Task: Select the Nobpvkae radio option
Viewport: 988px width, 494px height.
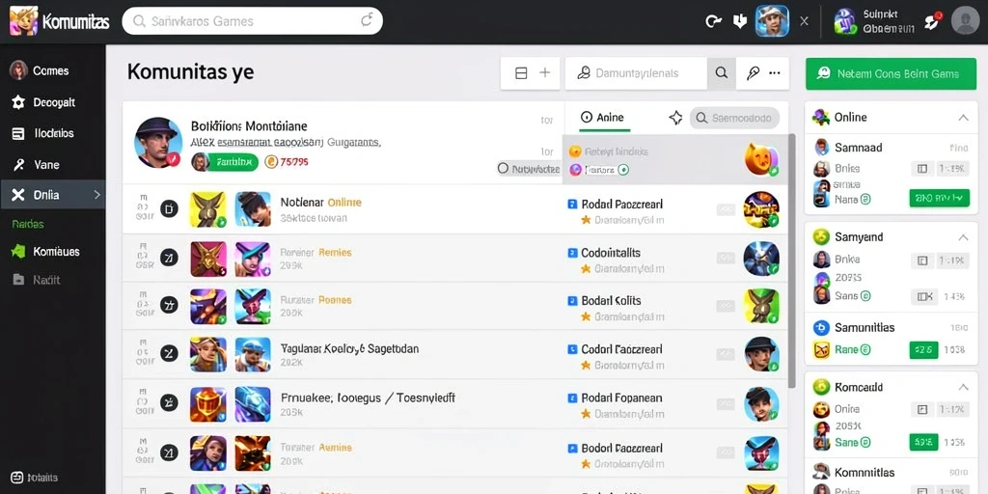Action: 503,168
